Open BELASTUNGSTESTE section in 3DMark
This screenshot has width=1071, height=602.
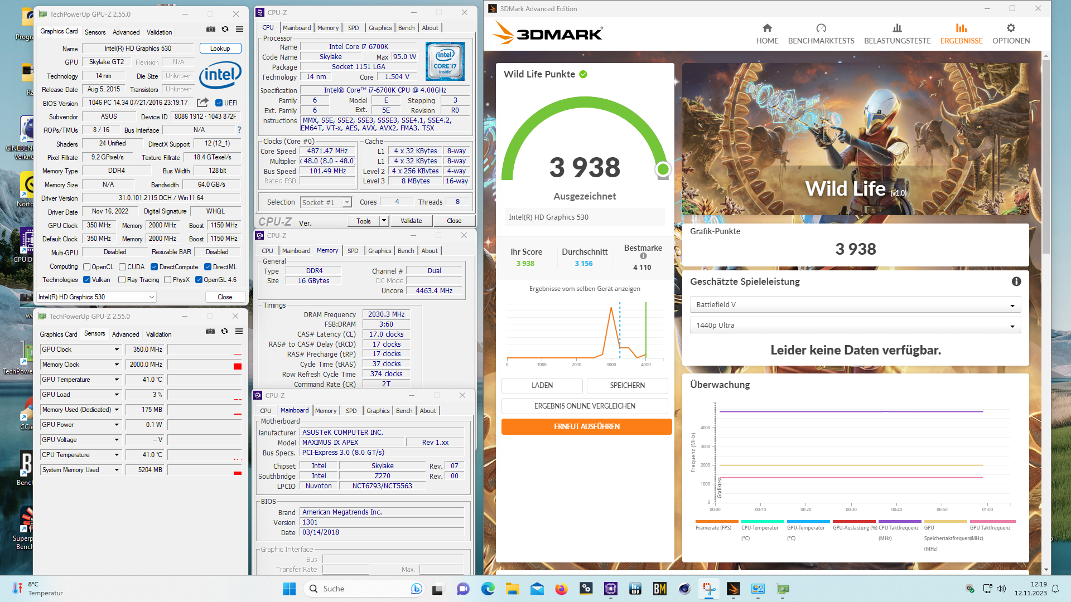[x=897, y=34]
